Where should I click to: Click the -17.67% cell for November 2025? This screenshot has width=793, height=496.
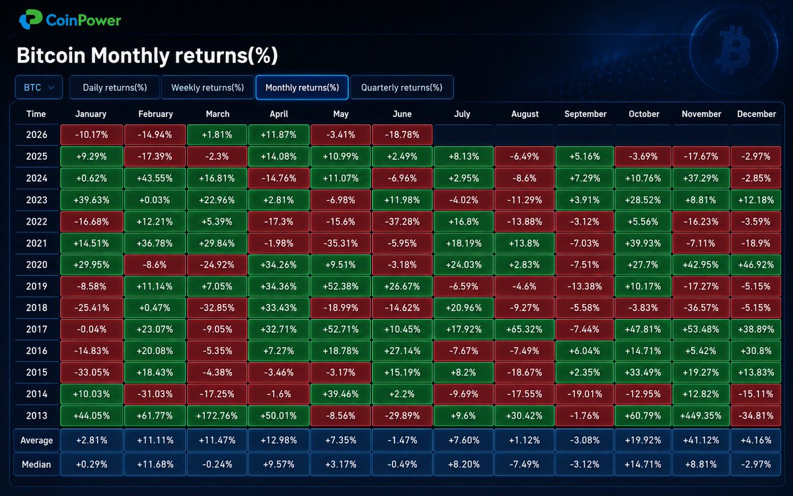[x=701, y=157]
